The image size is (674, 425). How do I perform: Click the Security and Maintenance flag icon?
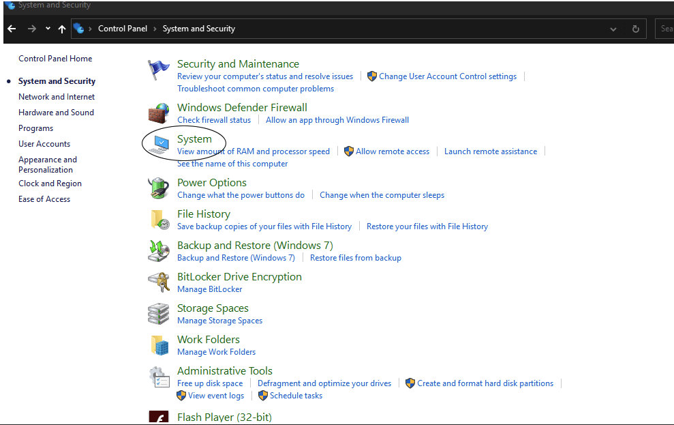(x=158, y=68)
